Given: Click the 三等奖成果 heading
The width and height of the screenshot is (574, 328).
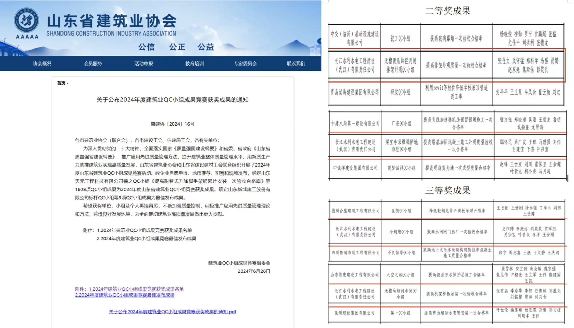Looking at the screenshot, I should click(x=448, y=190).
